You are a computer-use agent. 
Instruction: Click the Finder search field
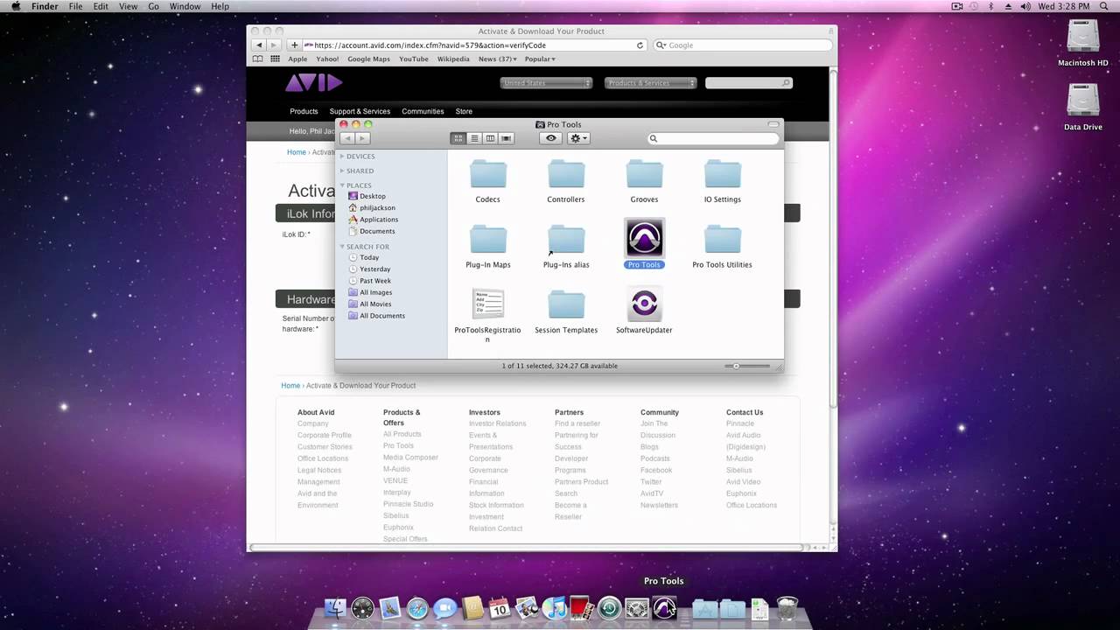(712, 138)
